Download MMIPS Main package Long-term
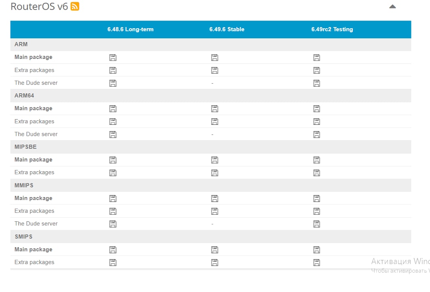 113,198
